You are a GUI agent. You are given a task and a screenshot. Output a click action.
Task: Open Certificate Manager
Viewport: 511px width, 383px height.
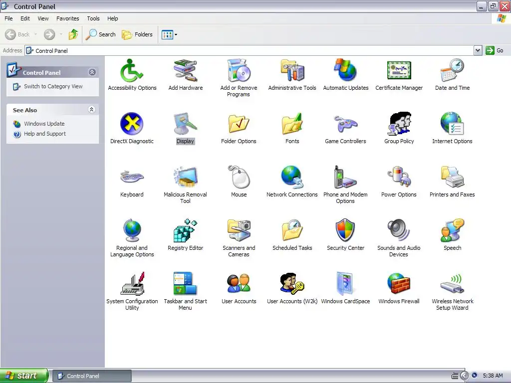[399, 70]
